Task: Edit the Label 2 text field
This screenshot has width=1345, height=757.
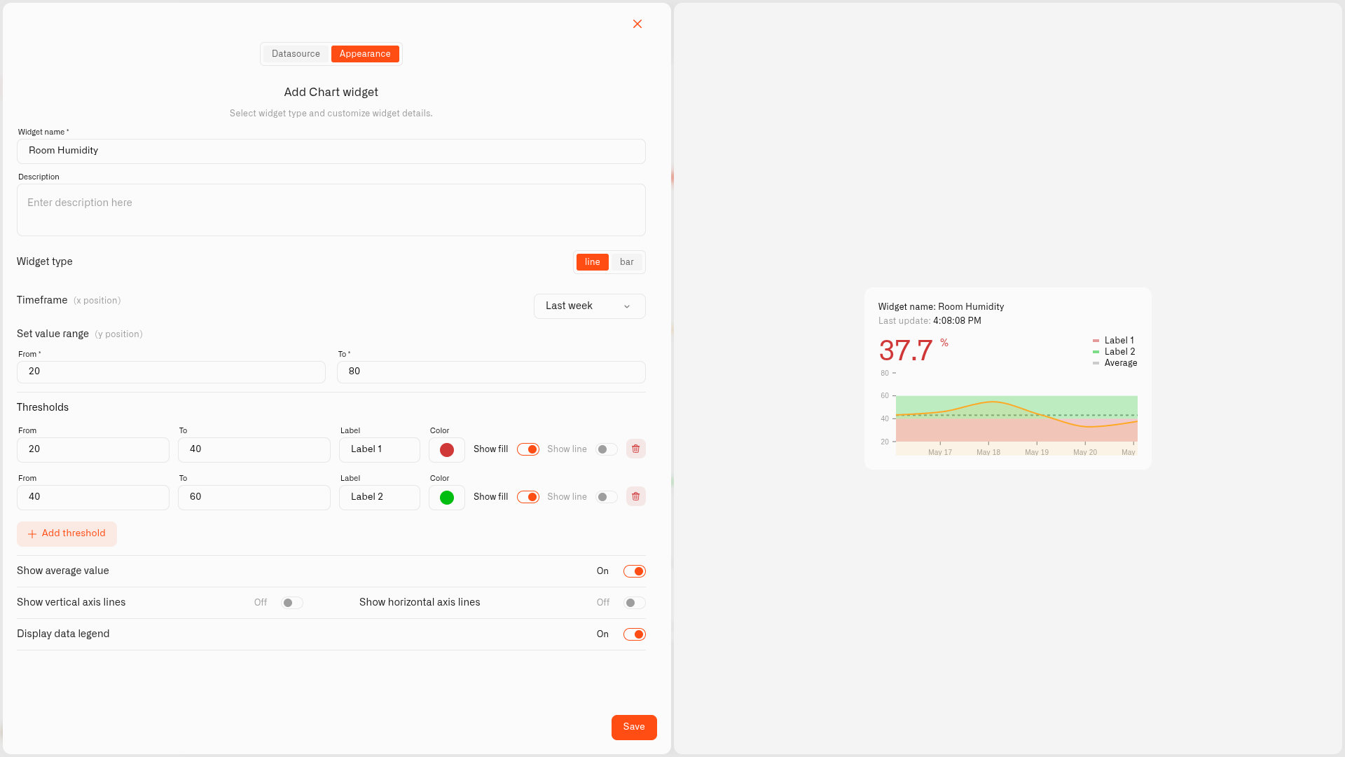Action: 380,497
